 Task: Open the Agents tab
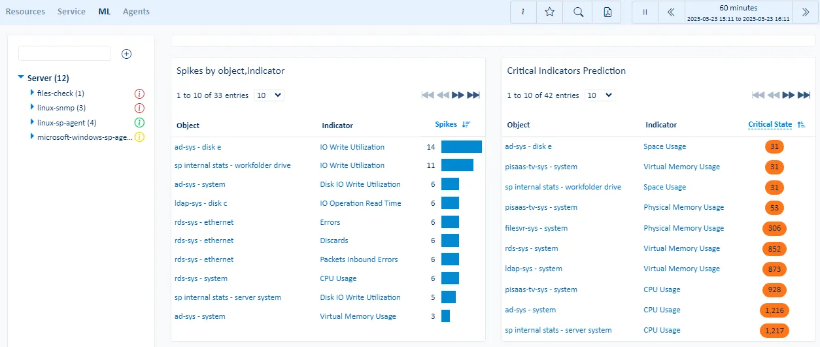coord(136,11)
